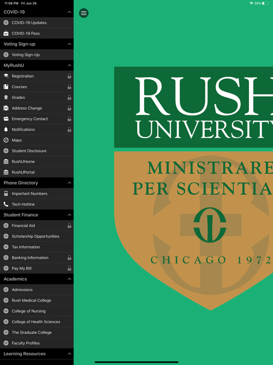The height and width of the screenshot is (365, 273).
Task: Click the address book icon for Address Change
Action: click(x=6, y=108)
